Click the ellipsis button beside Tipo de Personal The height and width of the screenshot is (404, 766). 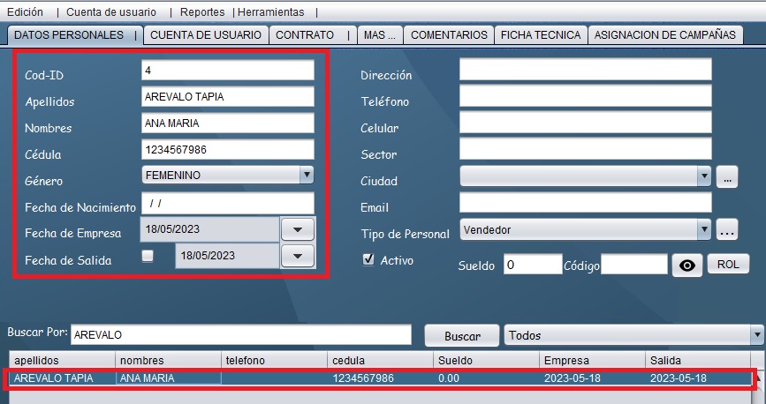[726, 231]
